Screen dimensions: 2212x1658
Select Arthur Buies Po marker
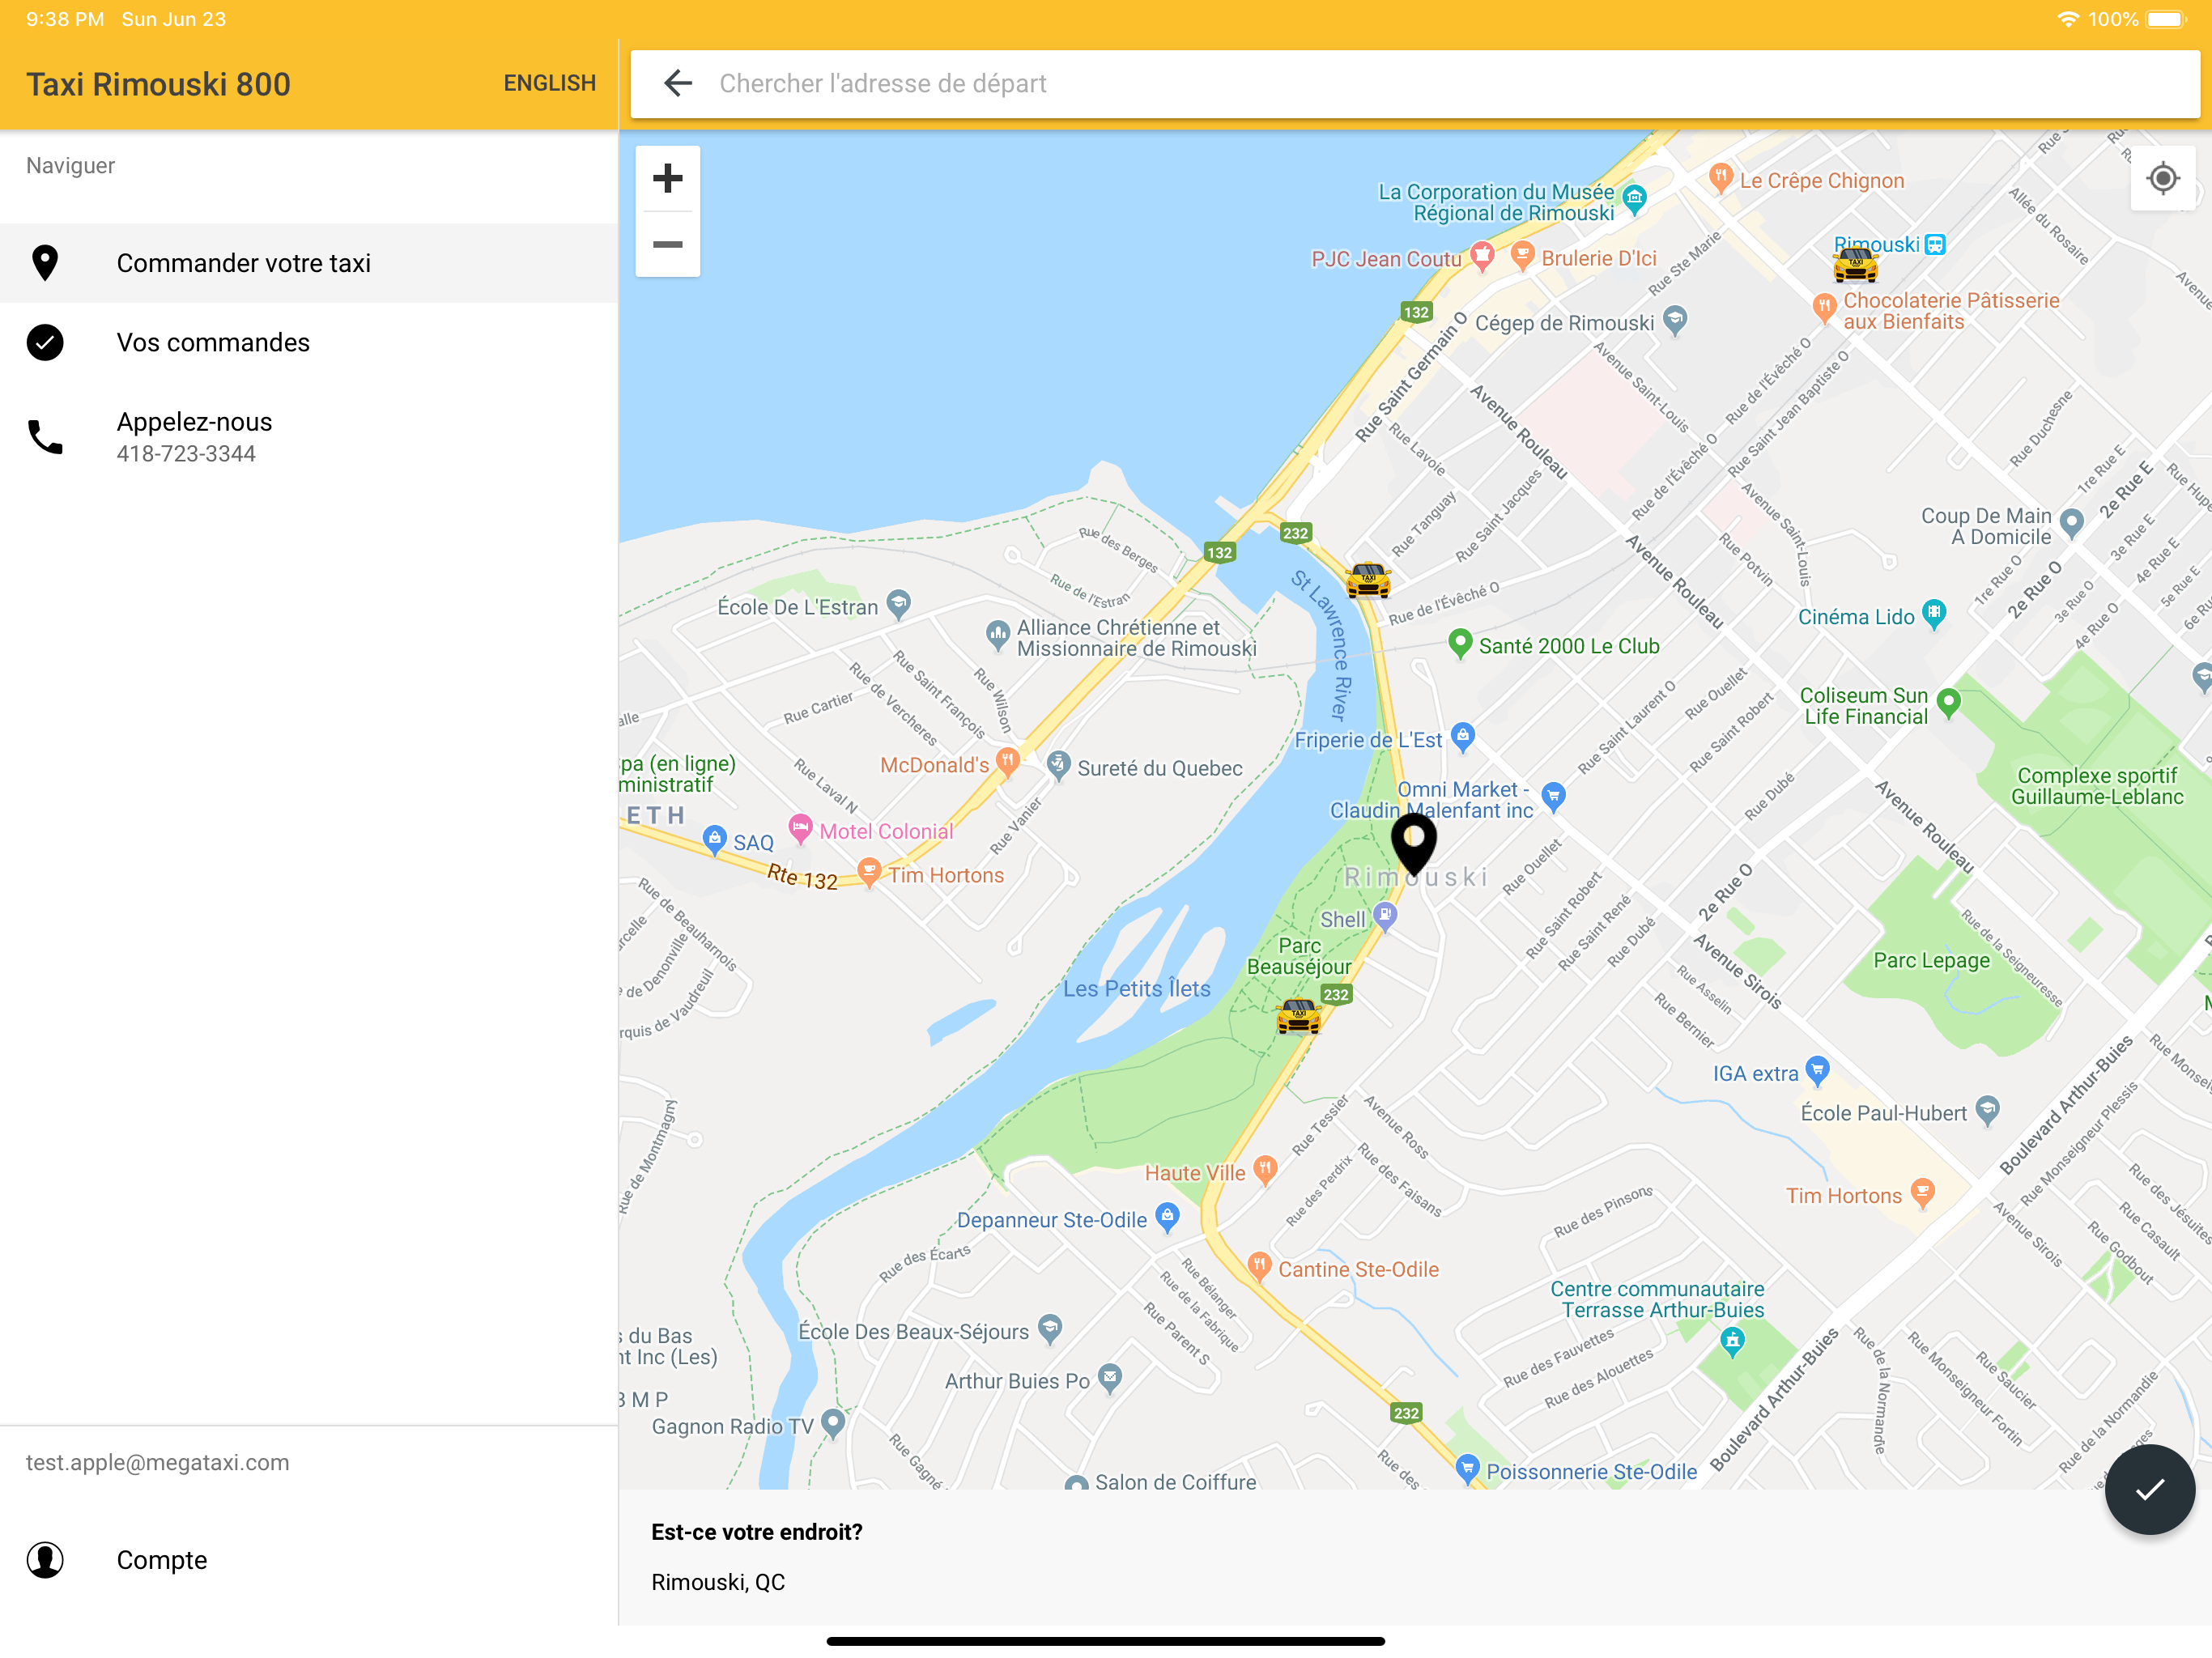tap(1109, 1378)
